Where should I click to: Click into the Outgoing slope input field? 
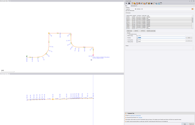point(162,42)
